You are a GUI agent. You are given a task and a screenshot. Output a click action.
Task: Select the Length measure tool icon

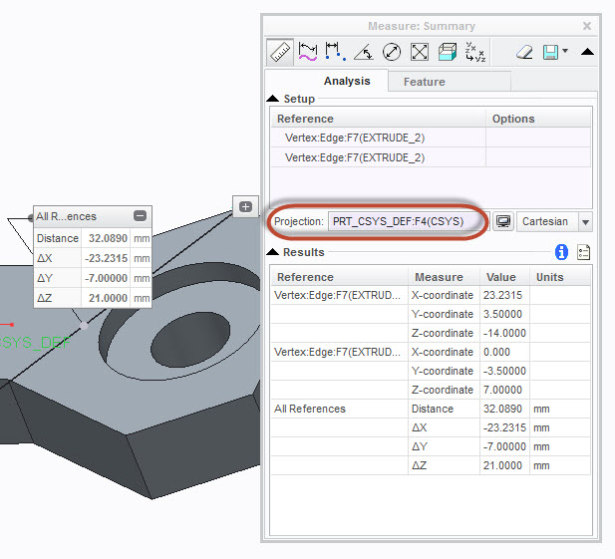(x=307, y=52)
